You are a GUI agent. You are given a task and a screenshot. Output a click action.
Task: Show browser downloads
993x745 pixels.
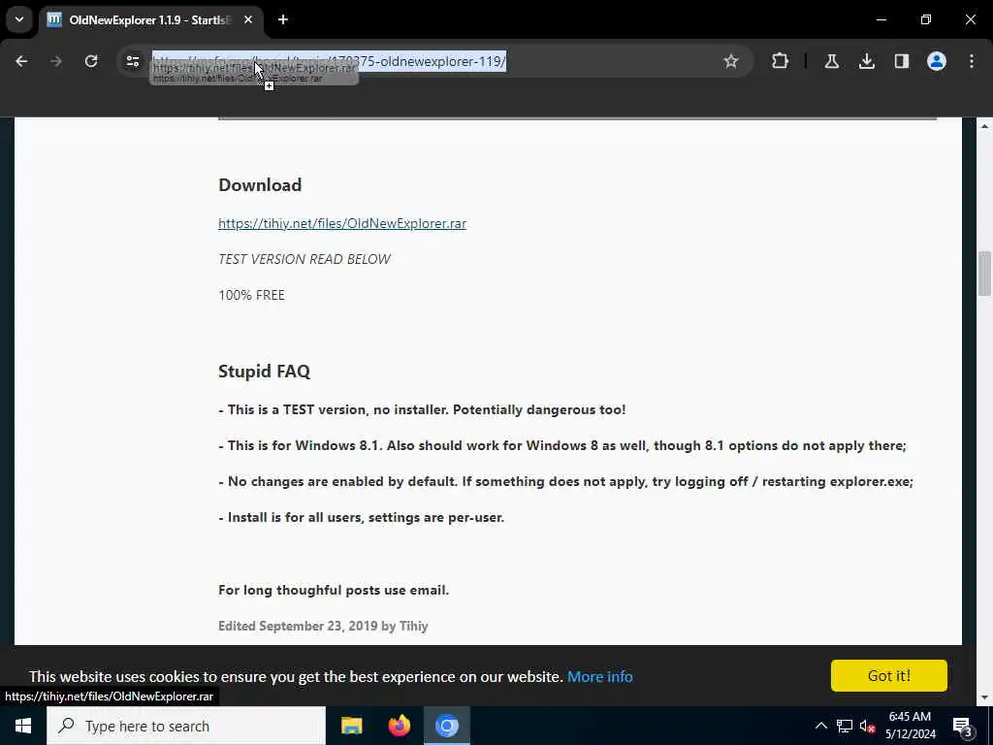[866, 61]
